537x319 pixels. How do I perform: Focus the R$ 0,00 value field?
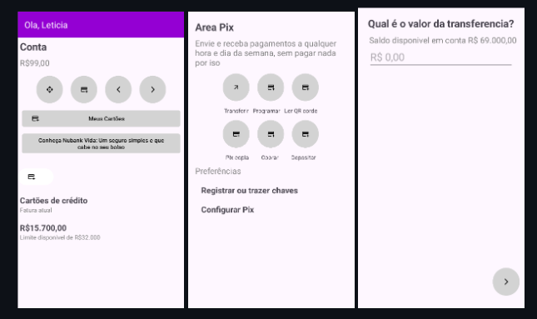(x=440, y=57)
